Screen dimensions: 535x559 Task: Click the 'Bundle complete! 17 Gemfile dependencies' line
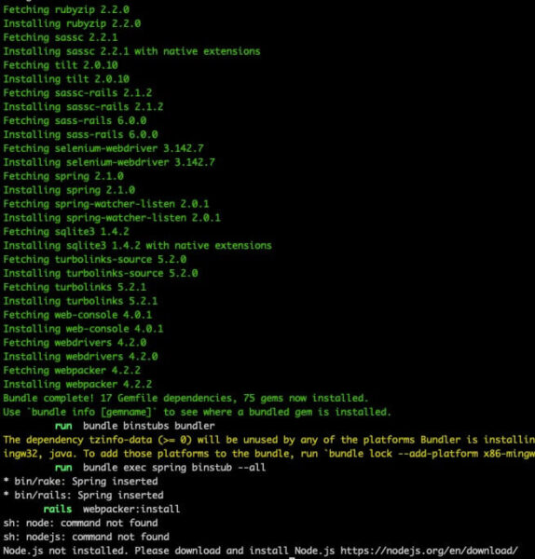pos(185,399)
